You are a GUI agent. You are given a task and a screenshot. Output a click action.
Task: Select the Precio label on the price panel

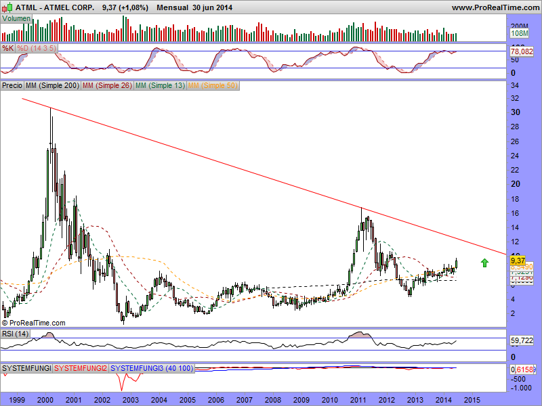[x=12, y=85]
